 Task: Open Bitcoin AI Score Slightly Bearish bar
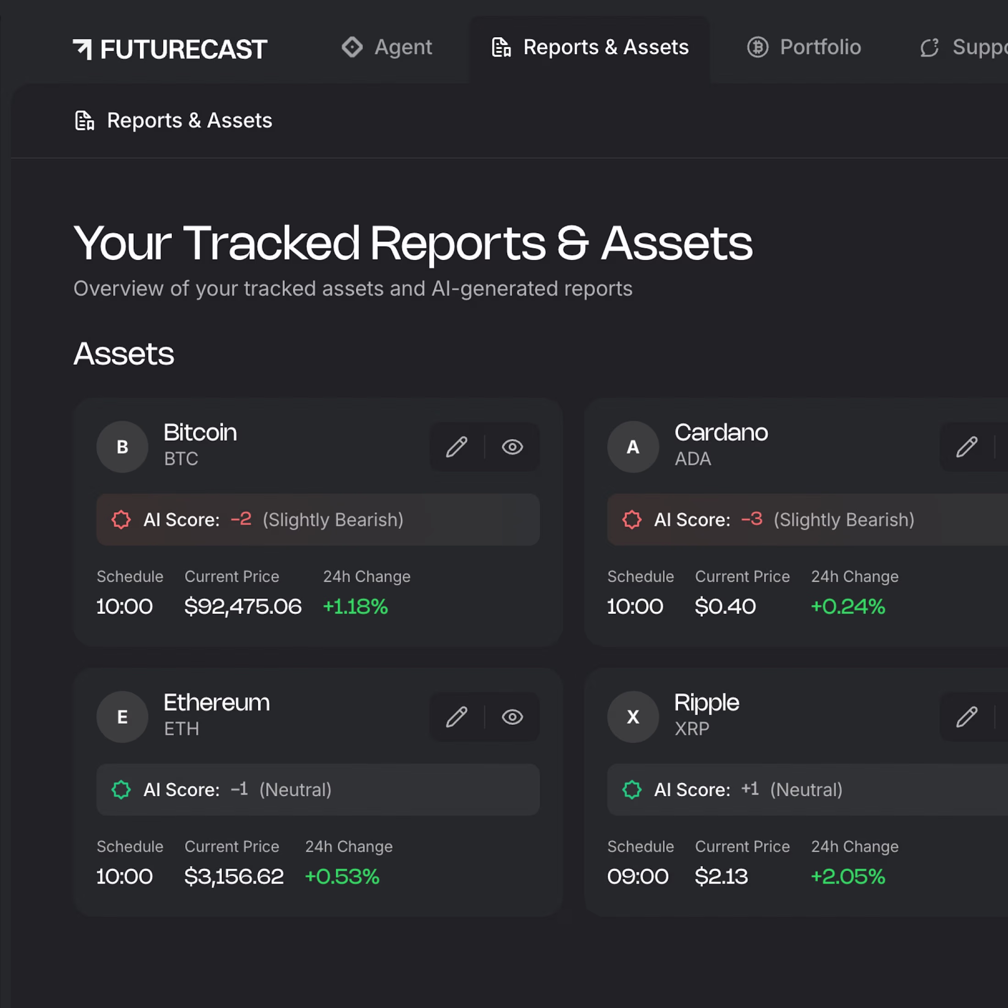pyautogui.click(x=318, y=520)
